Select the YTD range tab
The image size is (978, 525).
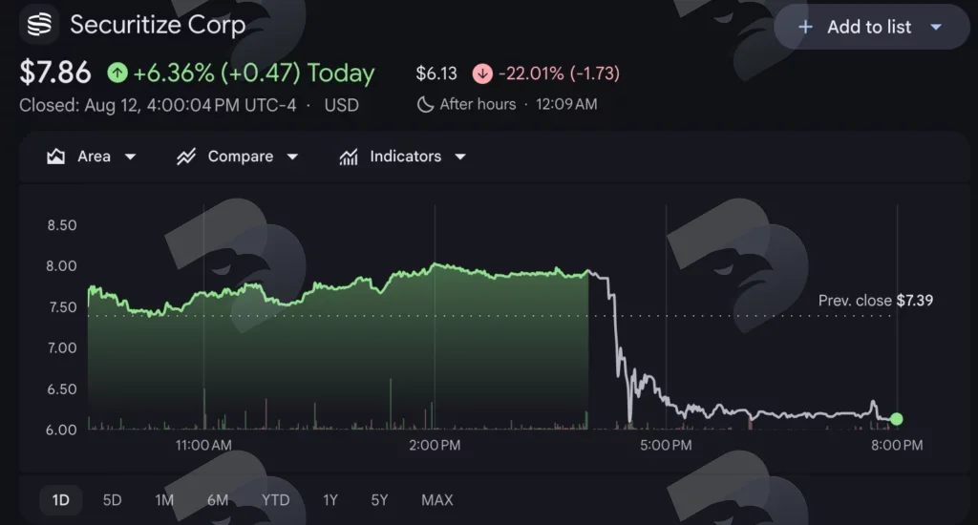coord(275,500)
